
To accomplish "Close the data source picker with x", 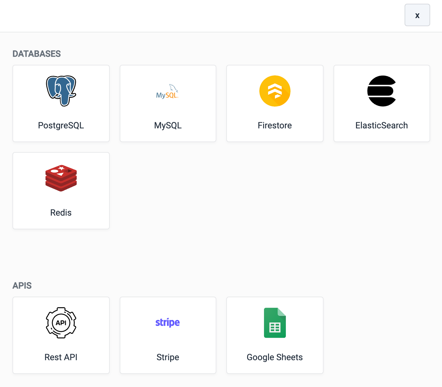I will click(x=417, y=15).
